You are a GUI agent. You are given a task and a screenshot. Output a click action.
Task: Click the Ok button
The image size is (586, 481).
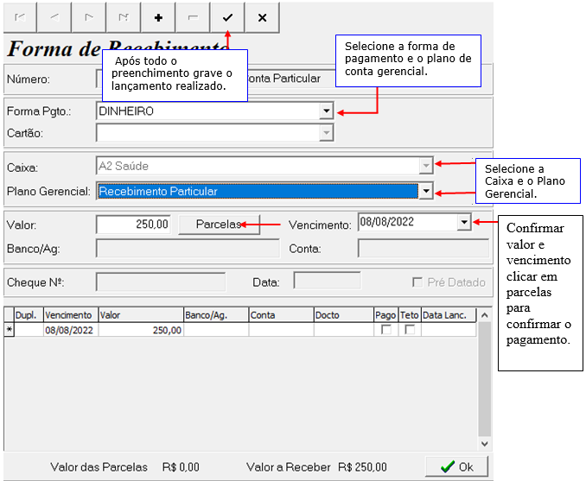pyautogui.click(x=456, y=467)
